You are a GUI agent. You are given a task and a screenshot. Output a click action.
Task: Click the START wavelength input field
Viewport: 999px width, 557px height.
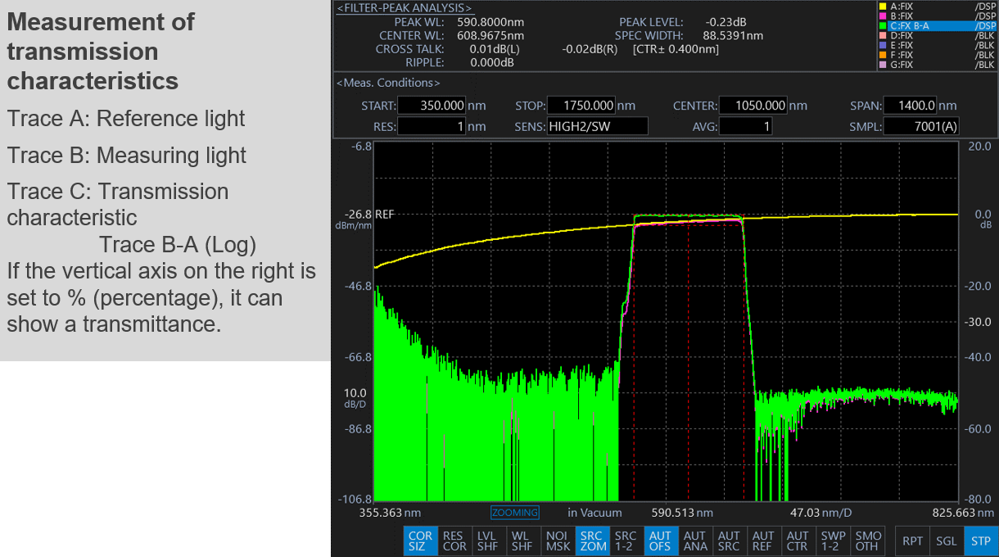point(432,106)
